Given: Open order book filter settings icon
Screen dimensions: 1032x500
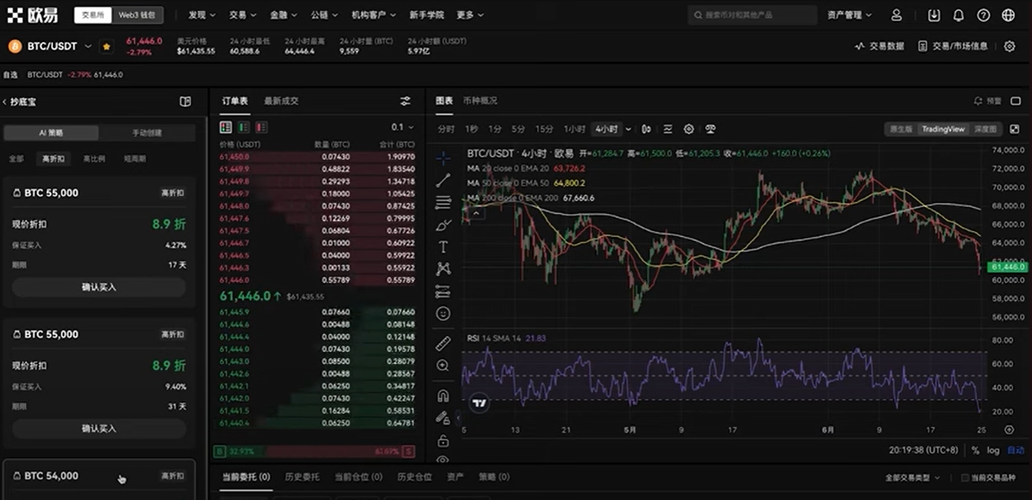Looking at the screenshot, I should pyautogui.click(x=406, y=101).
